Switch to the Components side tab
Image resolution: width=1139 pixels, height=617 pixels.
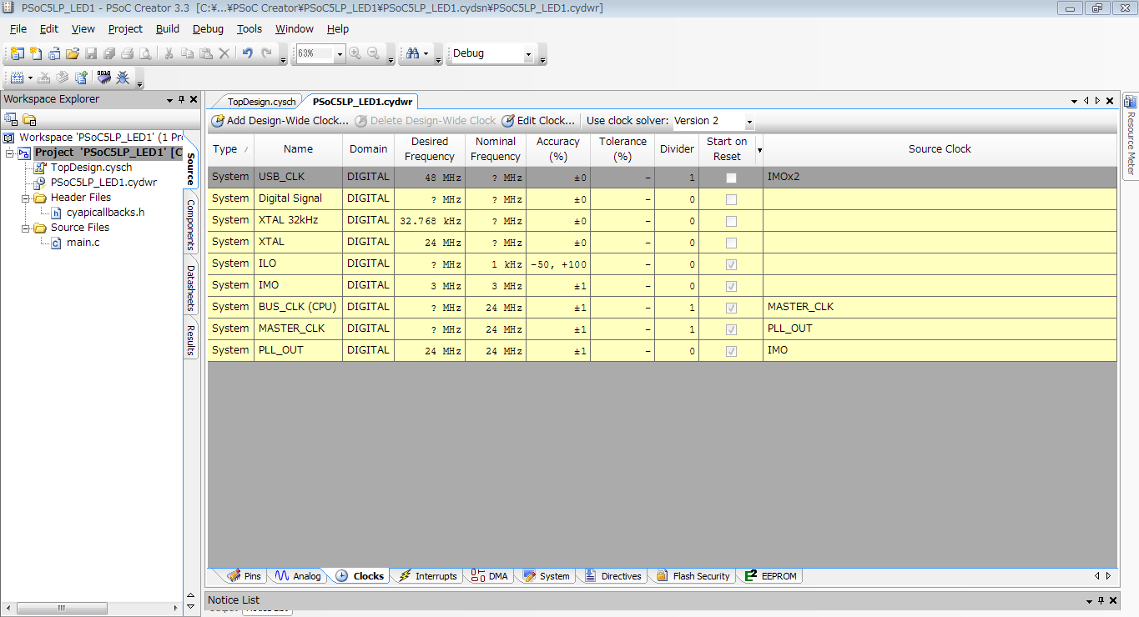190,225
